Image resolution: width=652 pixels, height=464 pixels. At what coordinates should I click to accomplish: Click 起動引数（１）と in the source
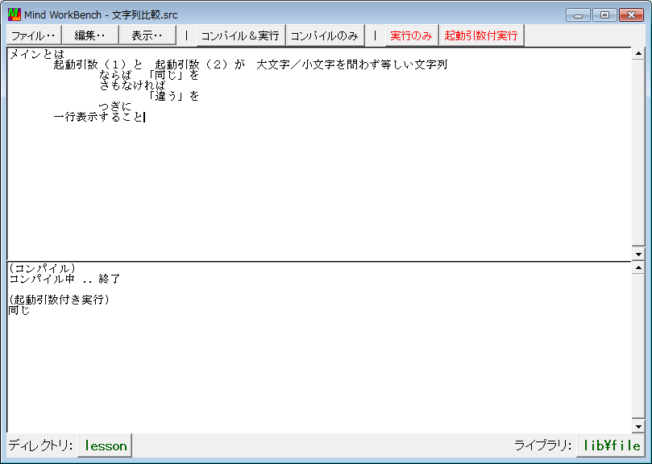point(98,64)
